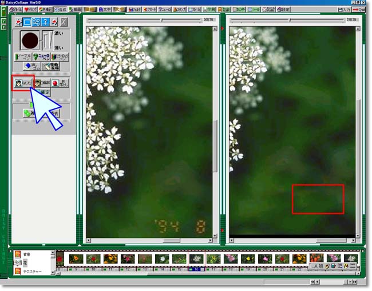Viewport: 372px width, 291px height.
Task: Select filmstrip thumbnail 9 orange flower
Action: click(x=76, y=259)
